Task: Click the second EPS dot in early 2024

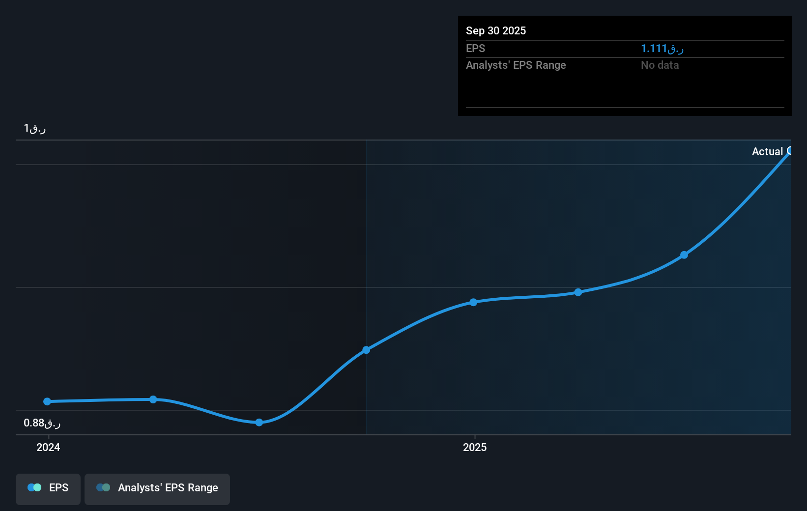Action: coord(153,399)
